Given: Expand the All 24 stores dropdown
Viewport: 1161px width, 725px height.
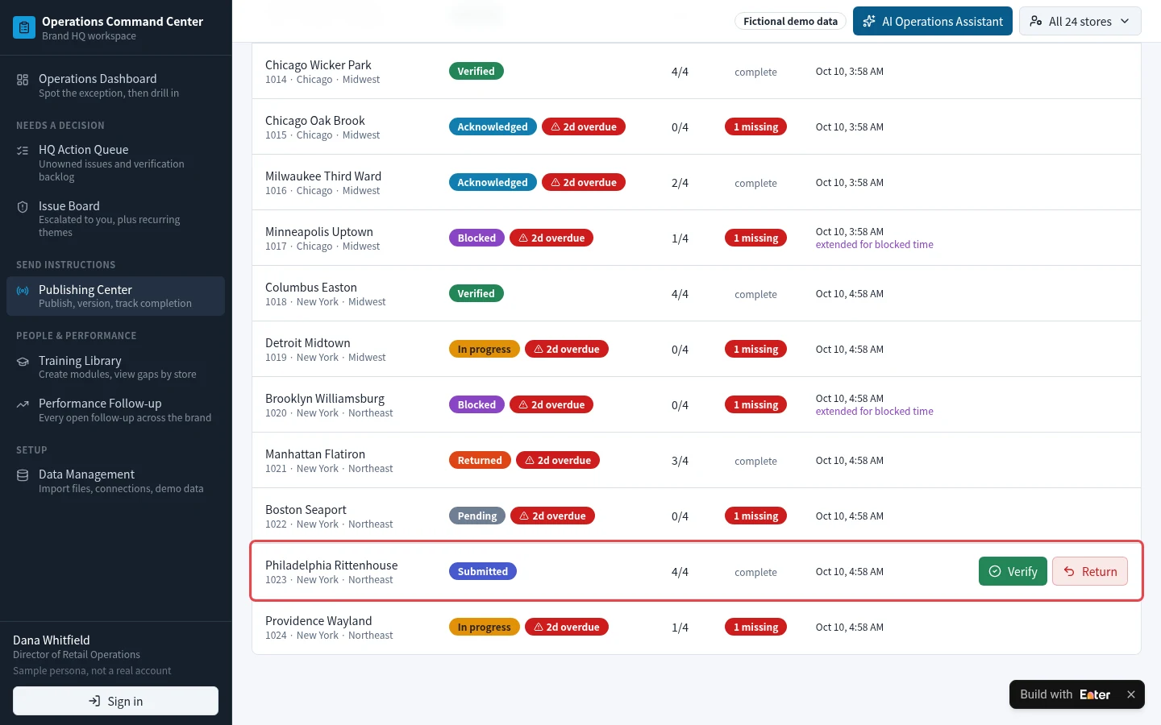Looking at the screenshot, I should pyautogui.click(x=1080, y=22).
